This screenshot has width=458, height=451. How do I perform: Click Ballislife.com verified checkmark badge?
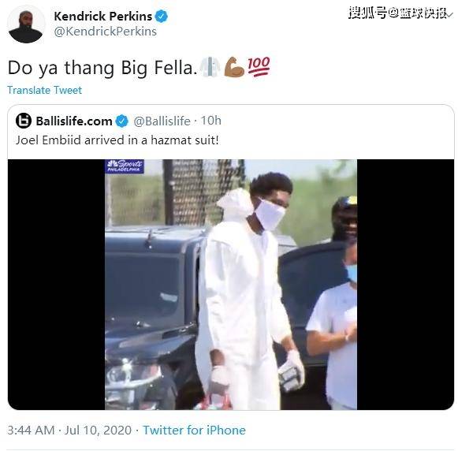[x=122, y=121]
